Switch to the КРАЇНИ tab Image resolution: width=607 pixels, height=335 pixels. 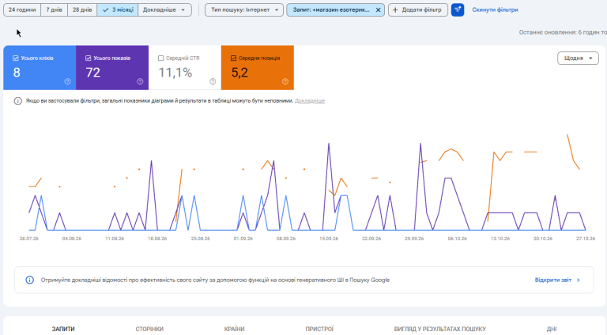click(x=234, y=329)
